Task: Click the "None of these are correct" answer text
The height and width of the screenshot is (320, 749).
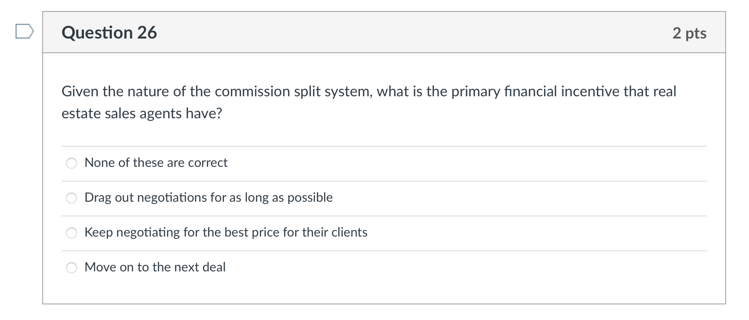Action: (x=156, y=163)
